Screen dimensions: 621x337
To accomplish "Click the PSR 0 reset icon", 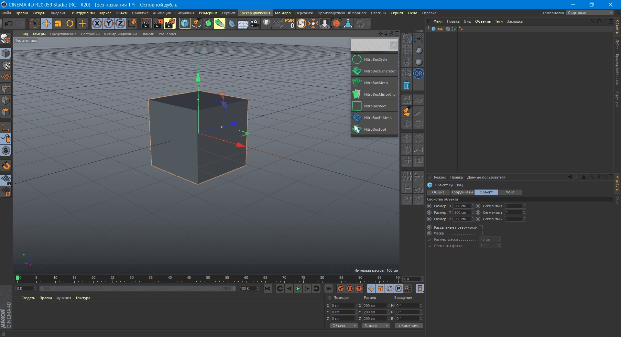I will pyautogui.click(x=289, y=23).
